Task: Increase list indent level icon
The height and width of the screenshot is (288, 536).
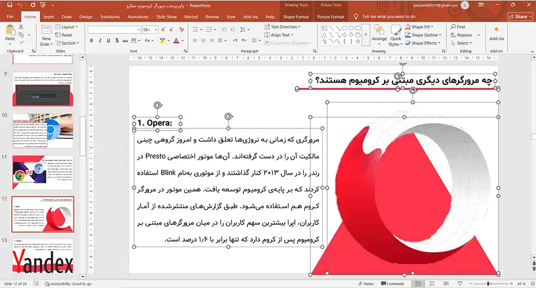Action: (x=232, y=30)
